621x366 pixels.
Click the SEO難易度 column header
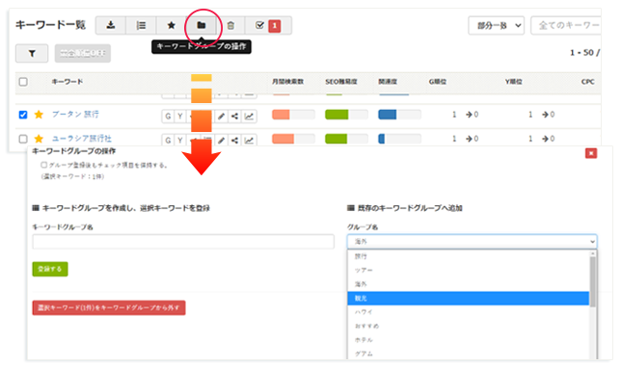pos(341,82)
